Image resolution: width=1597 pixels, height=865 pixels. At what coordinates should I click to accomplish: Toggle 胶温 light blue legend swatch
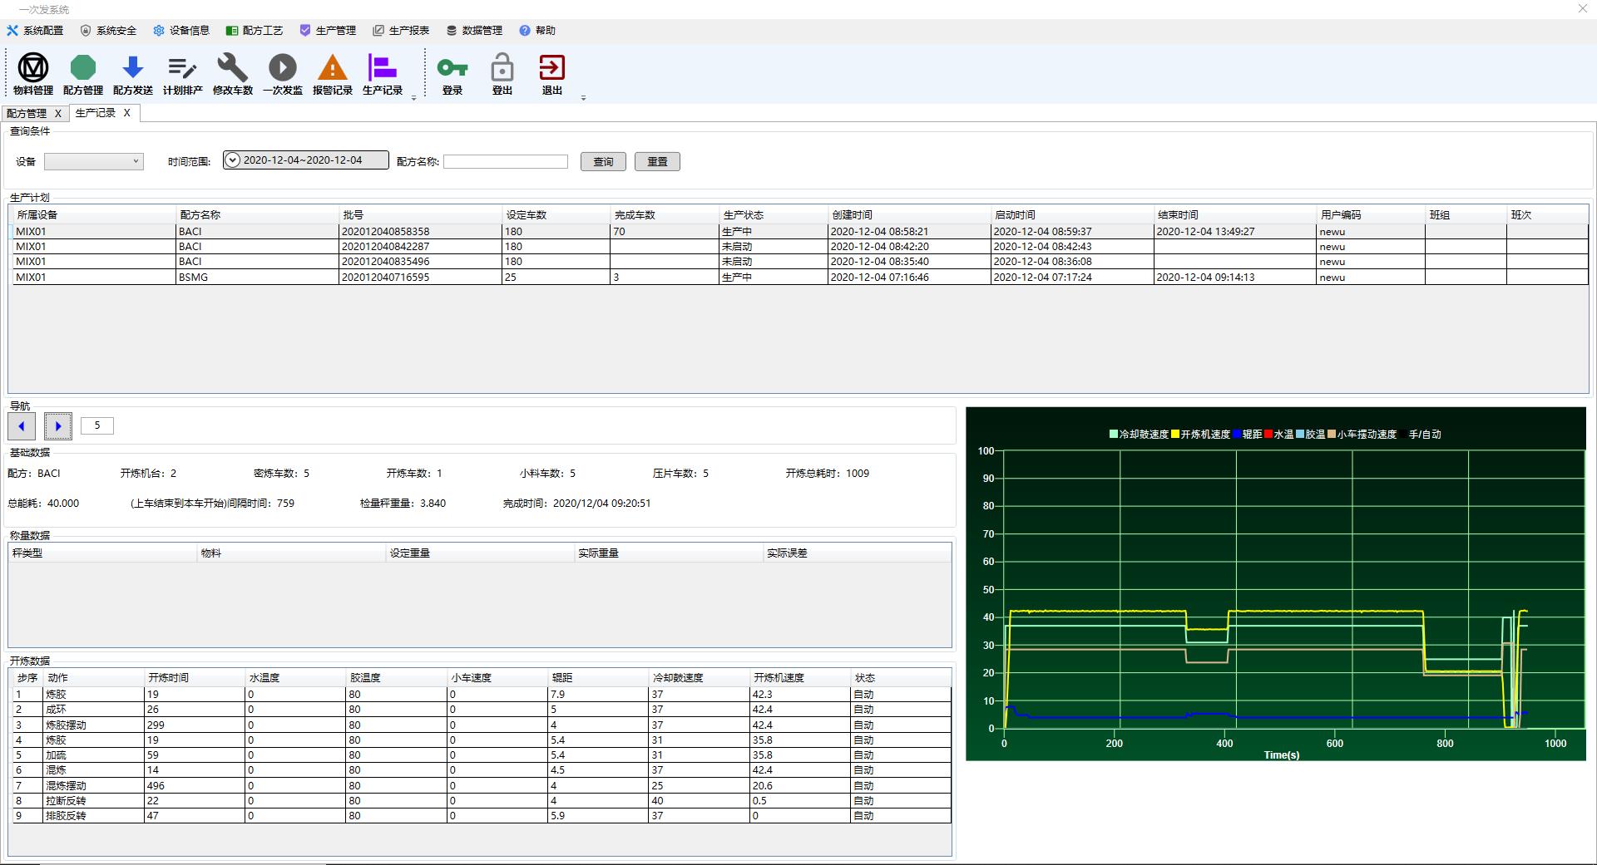pyautogui.click(x=1300, y=435)
